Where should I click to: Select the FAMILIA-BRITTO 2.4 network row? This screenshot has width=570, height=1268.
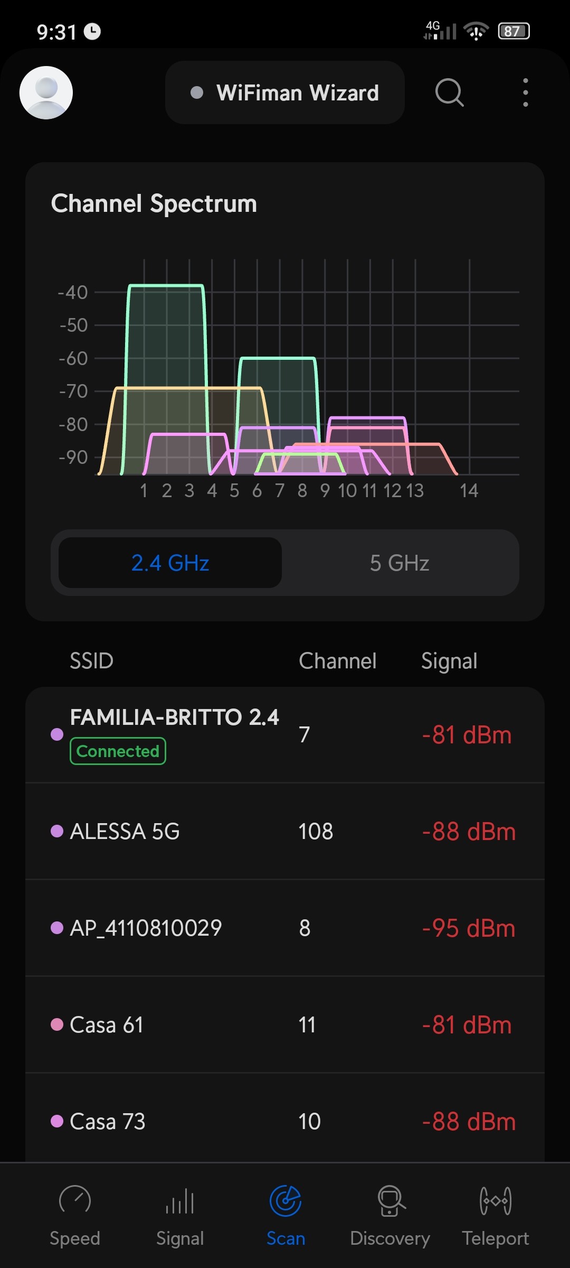tap(285, 734)
